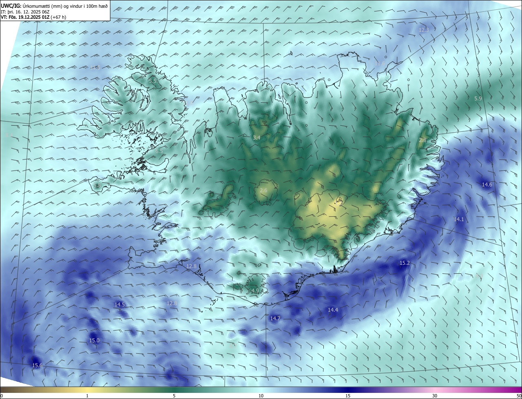The image size is (522, 399).
Task: Click the color scale tick label '5'
Action: [174, 396]
